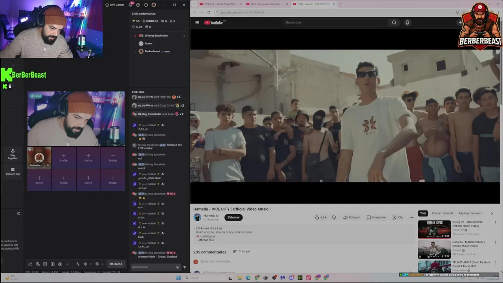This screenshot has height=283, width=503.
Task: Open YouTube hamburger guide menu
Action: click(x=197, y=22)
